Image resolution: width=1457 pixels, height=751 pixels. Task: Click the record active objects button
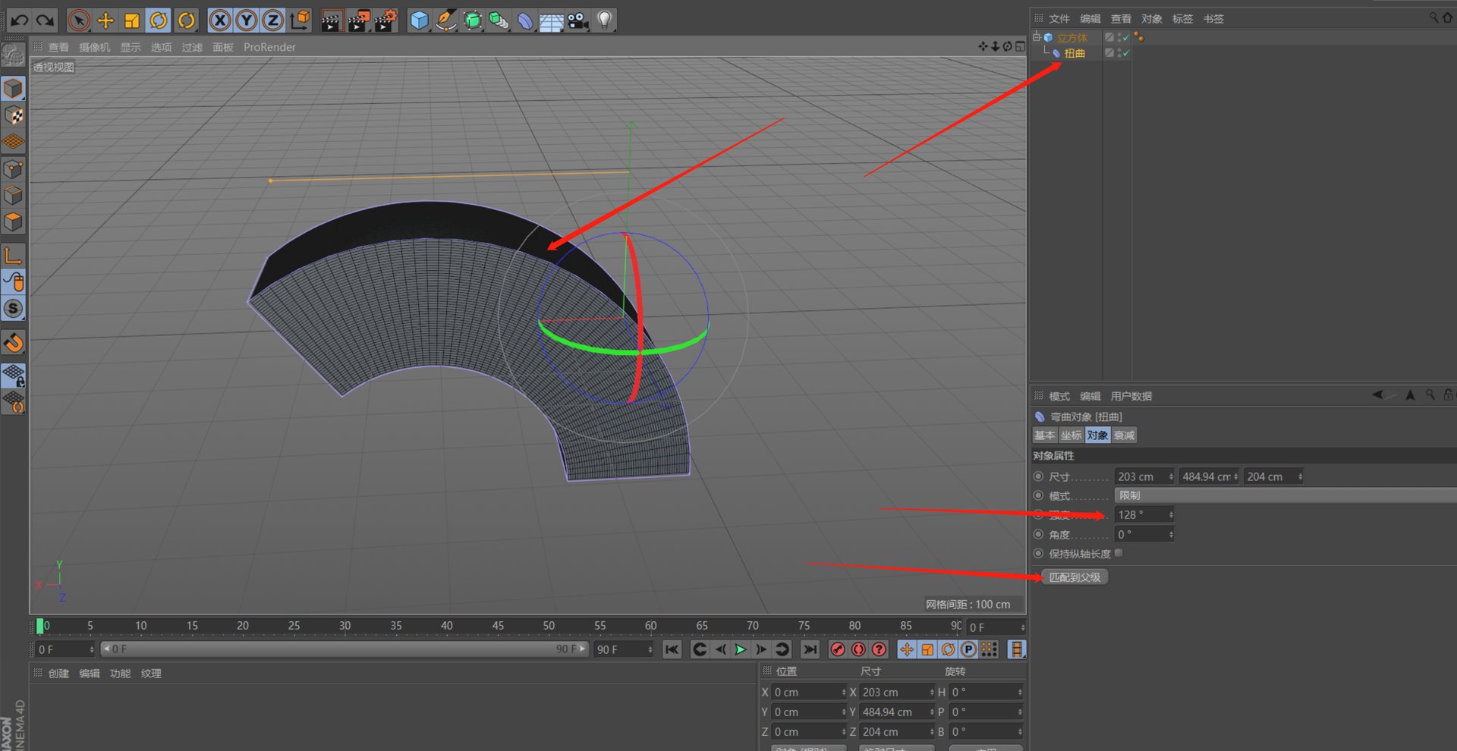tap(838, 649)
